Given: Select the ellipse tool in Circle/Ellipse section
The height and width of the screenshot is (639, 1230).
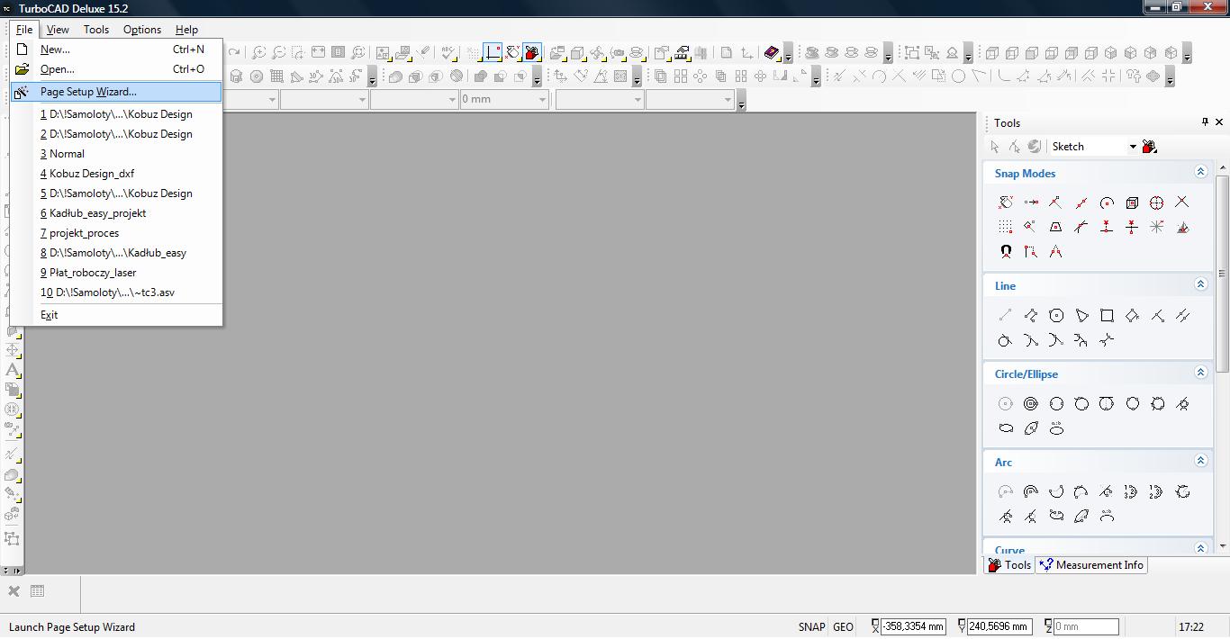Looking at the screenshot, I should [1006, 428].
